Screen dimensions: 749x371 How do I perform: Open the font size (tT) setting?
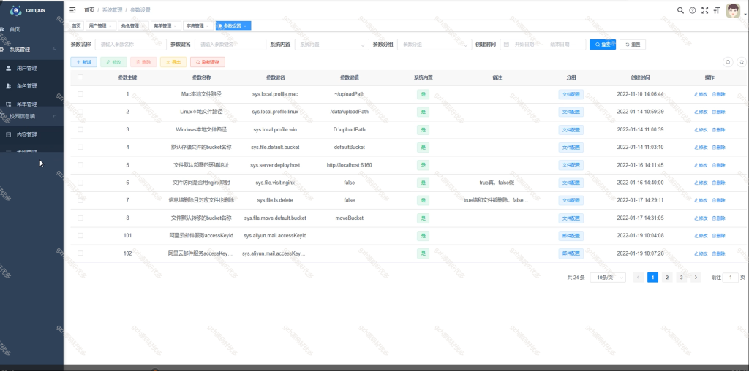point(717,10)
